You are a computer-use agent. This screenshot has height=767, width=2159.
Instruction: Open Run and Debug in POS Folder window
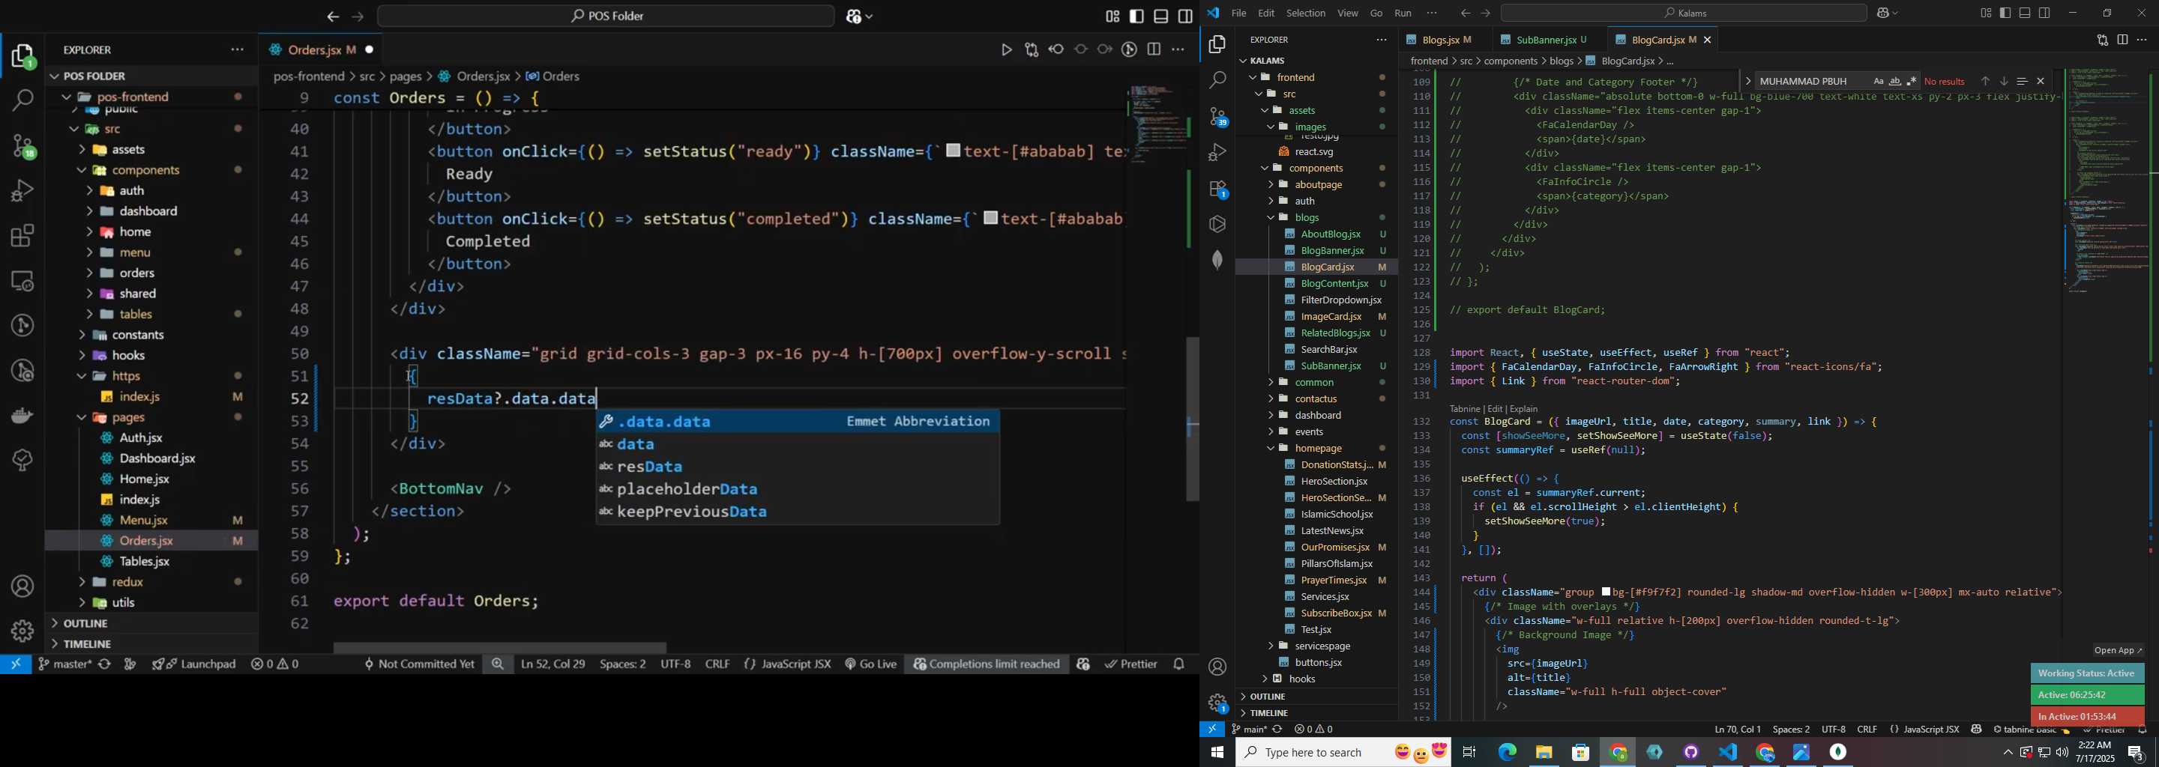pyautogui.click(x=22, y=191)
